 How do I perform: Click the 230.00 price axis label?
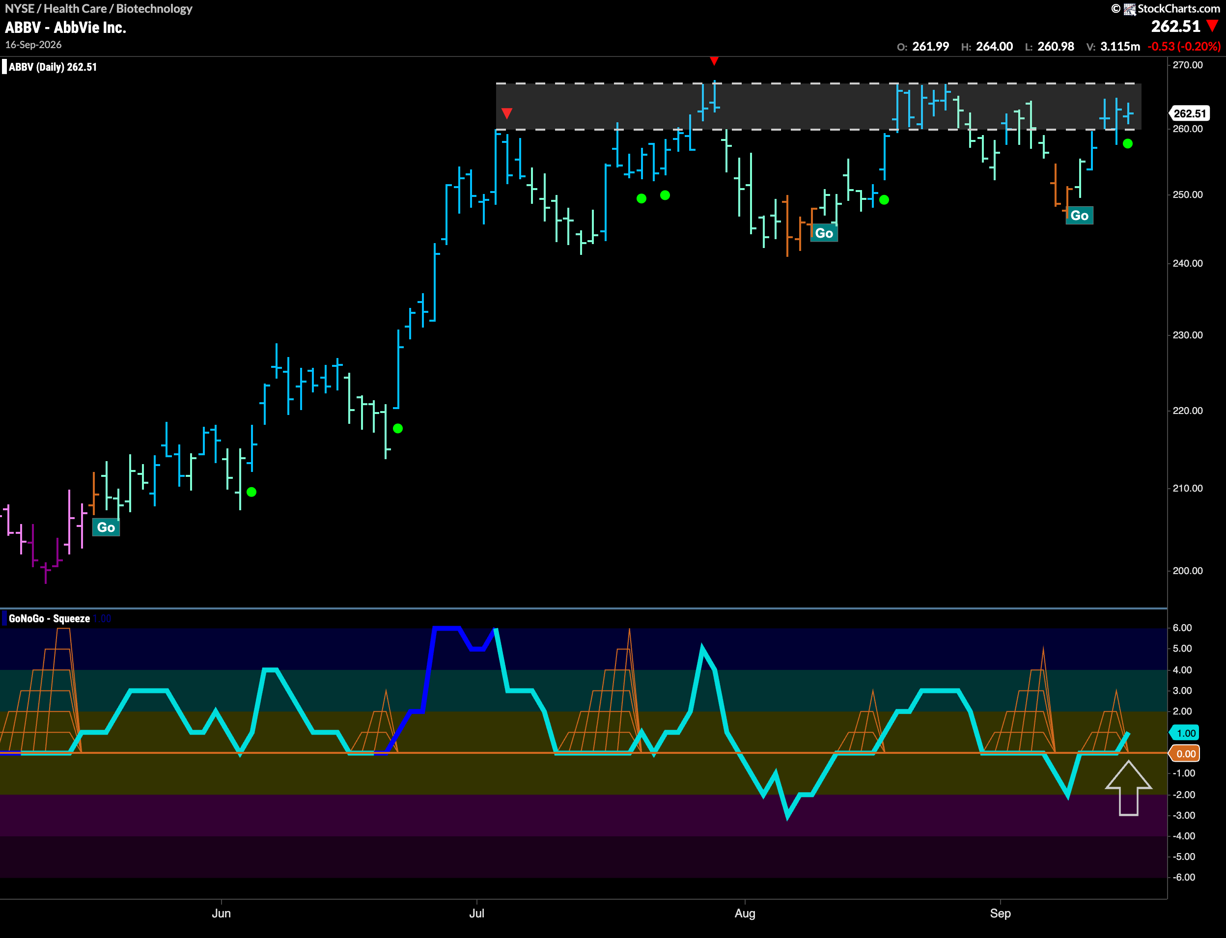click(x=1188, y=335)
